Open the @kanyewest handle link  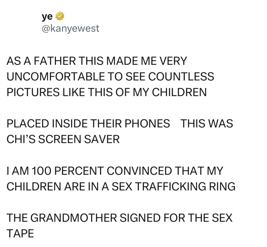coord(70,28)
